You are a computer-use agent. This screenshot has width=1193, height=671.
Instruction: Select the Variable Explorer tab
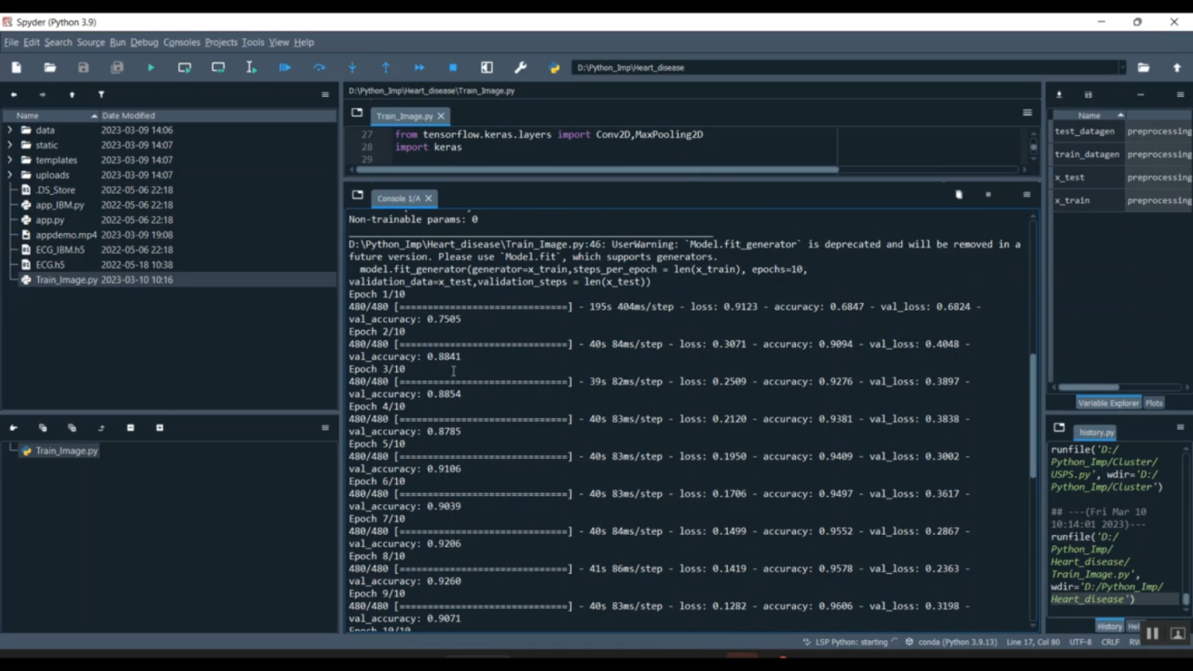tap(1108, 403)
